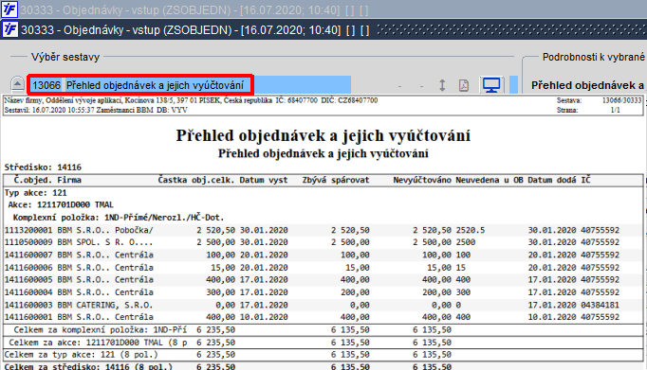647x370 pixels.
Task: Click IČ value 04384181
Action: click(600, 305)
